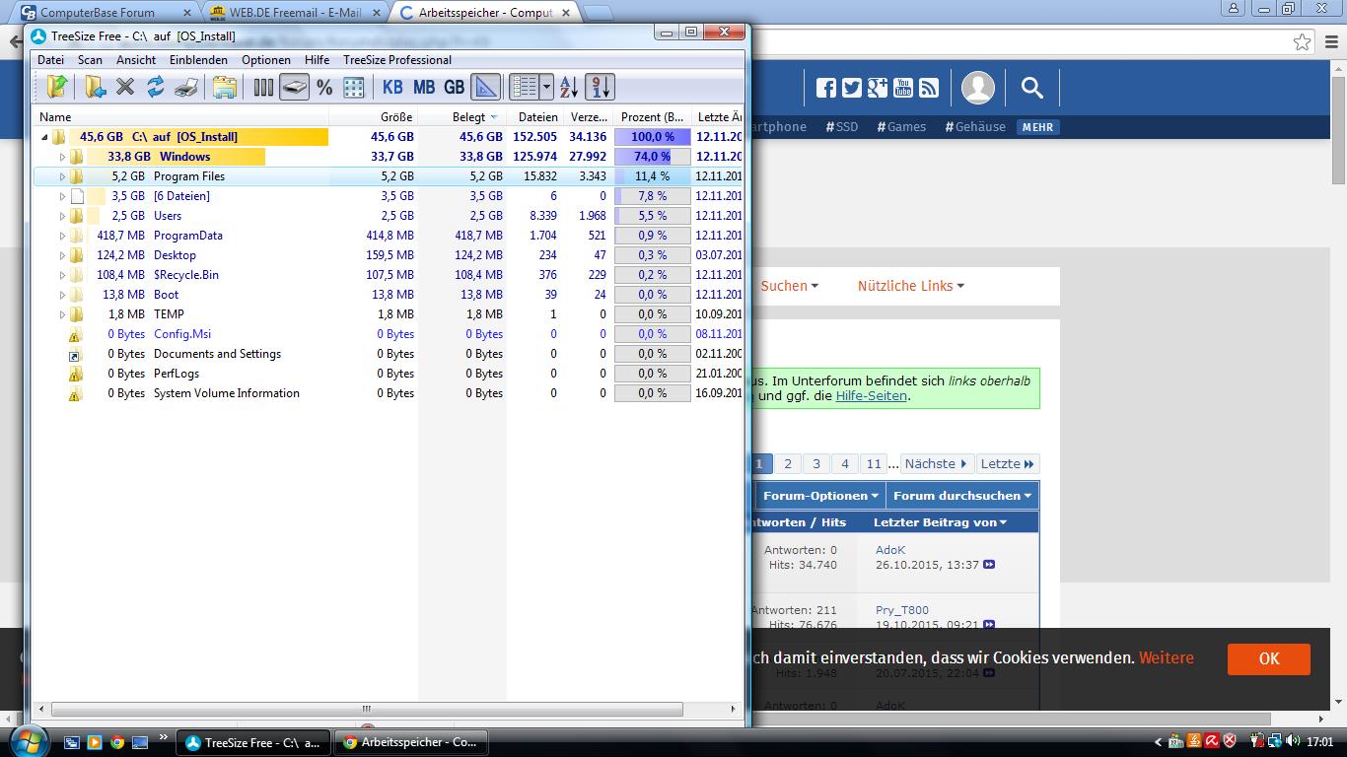The height and width of the screenshot is (757, 1347).
Task: Open the Hilfe menu
Action: click(x=317, y=60)
